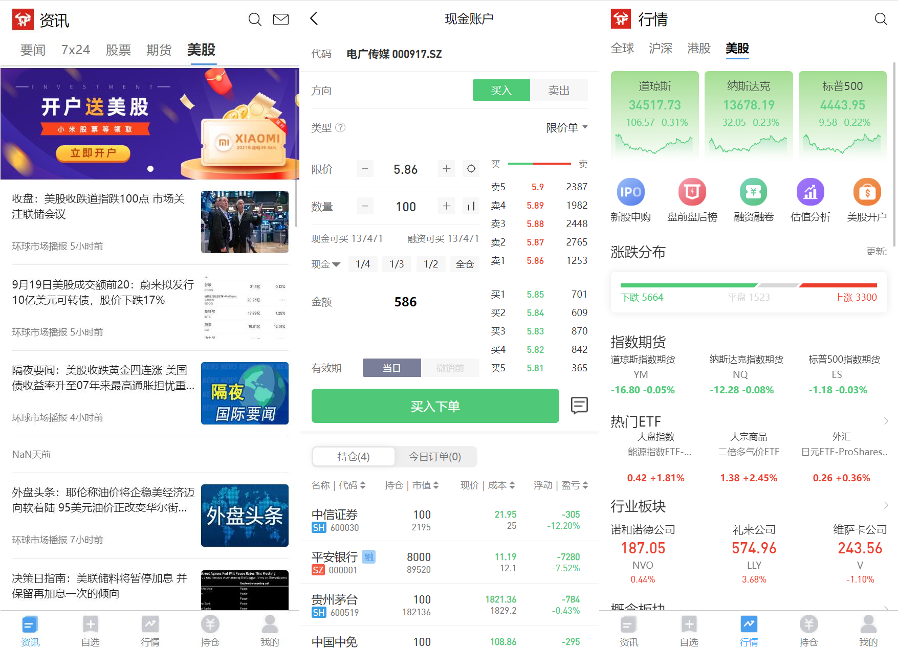Open 资讯 in the left bottom bar
898x648 pixels.
(x=30, y=631)
